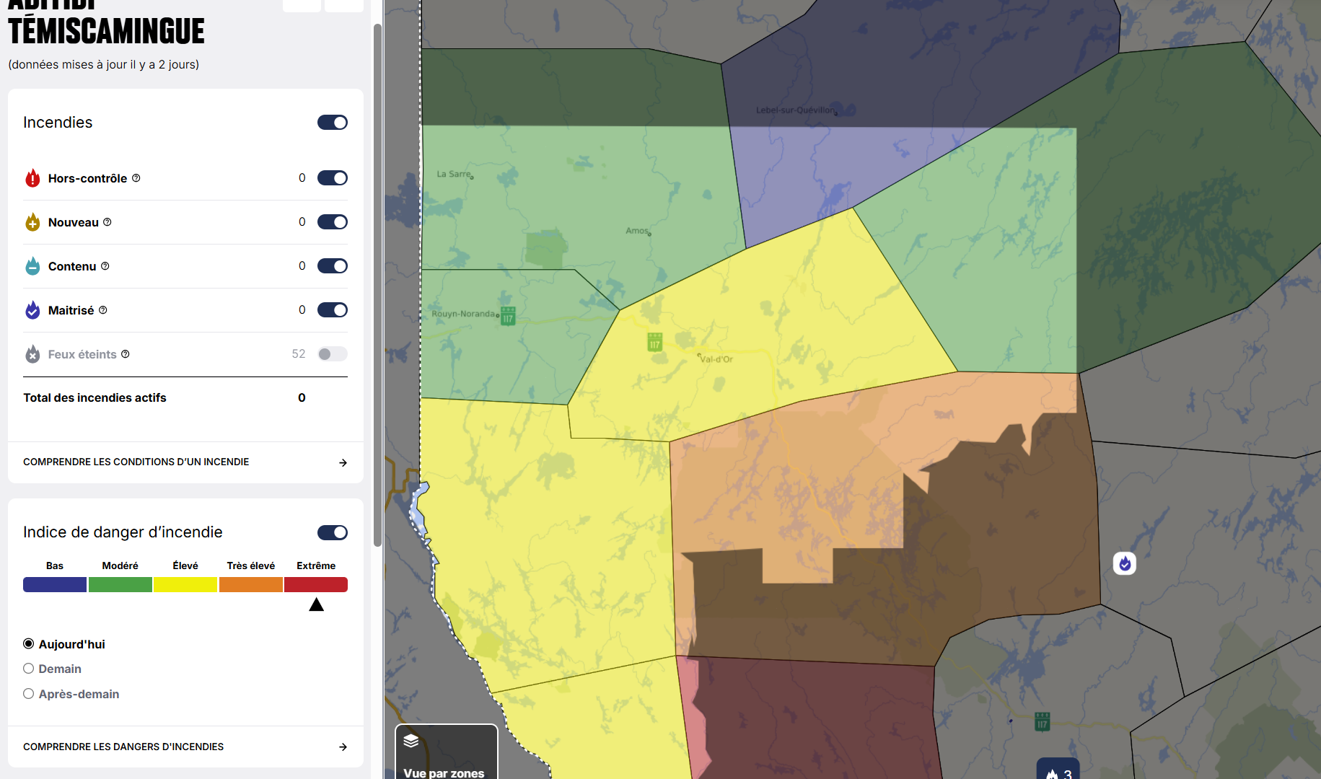The height and width of the screenshot is (779, 1321).
Task: Click the fire cluster marker showing 3
Action: 1058,772
